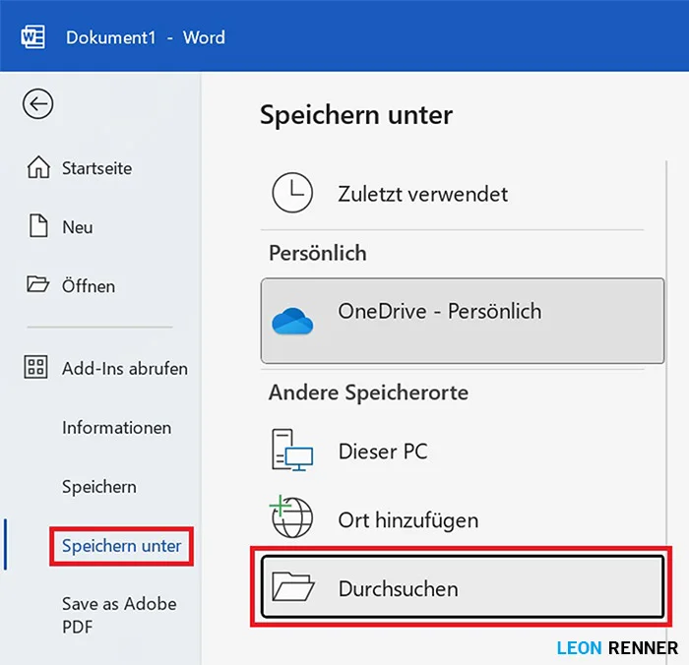Image resolution: width=689 pixels, height=665 pixels.
Task: Select Speichern unter in the sidebar
Action: 121,546
